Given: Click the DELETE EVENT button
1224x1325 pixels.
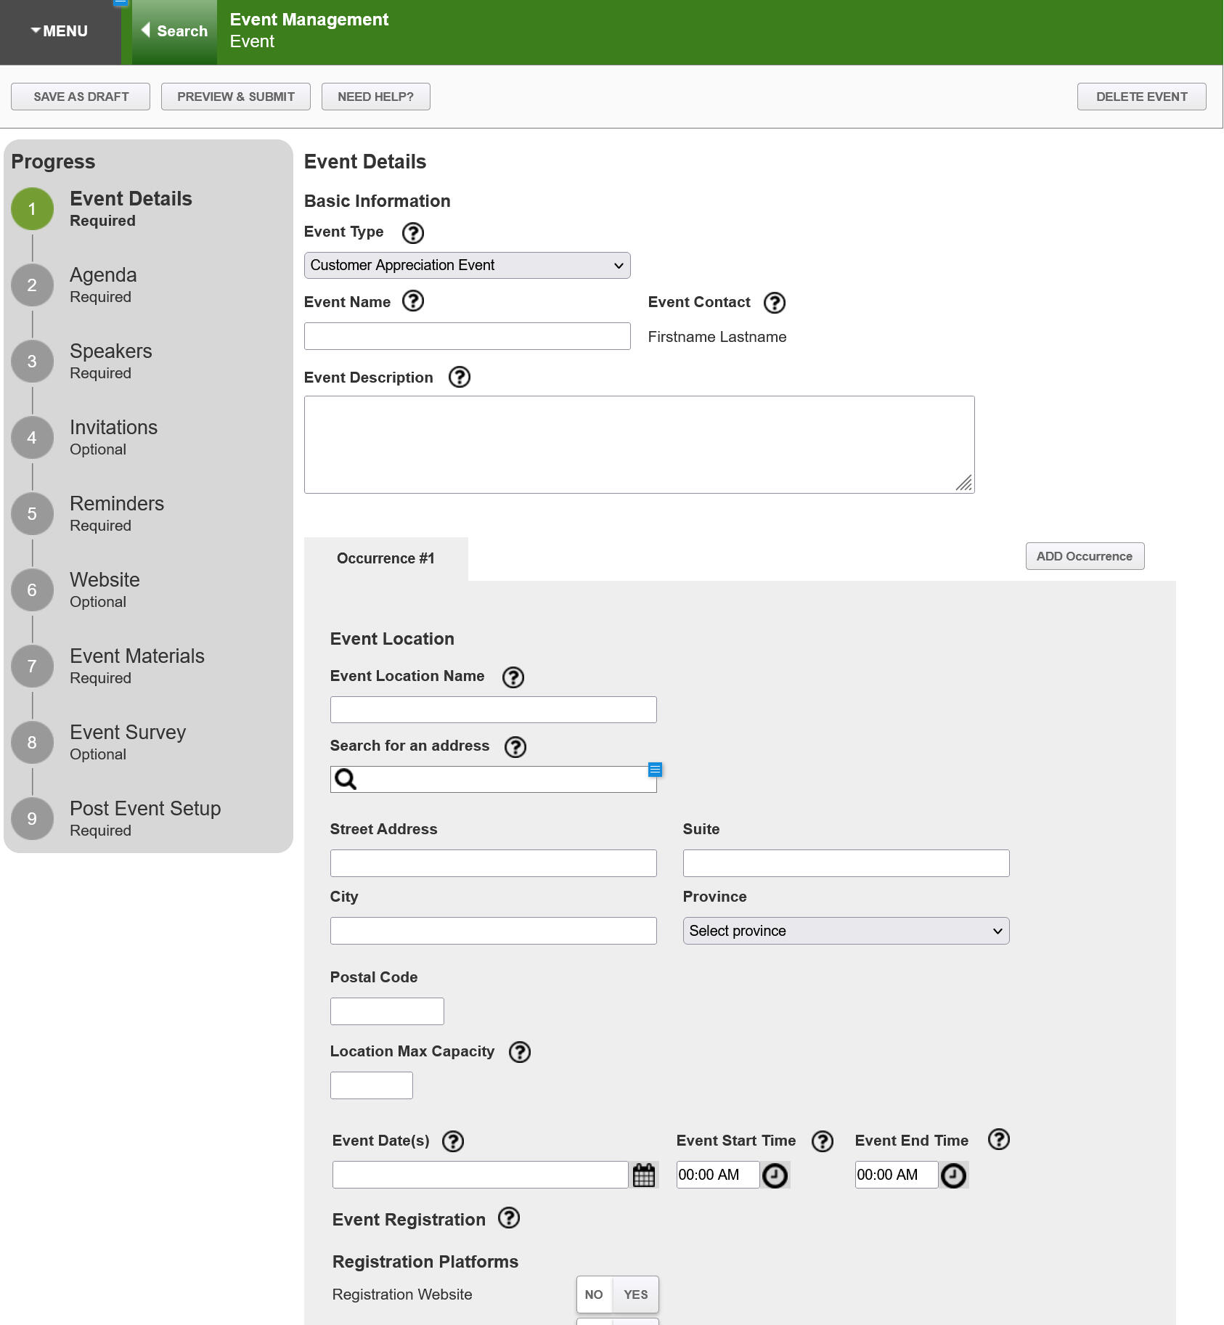Looking at the screenshot, I should 1141,97.
